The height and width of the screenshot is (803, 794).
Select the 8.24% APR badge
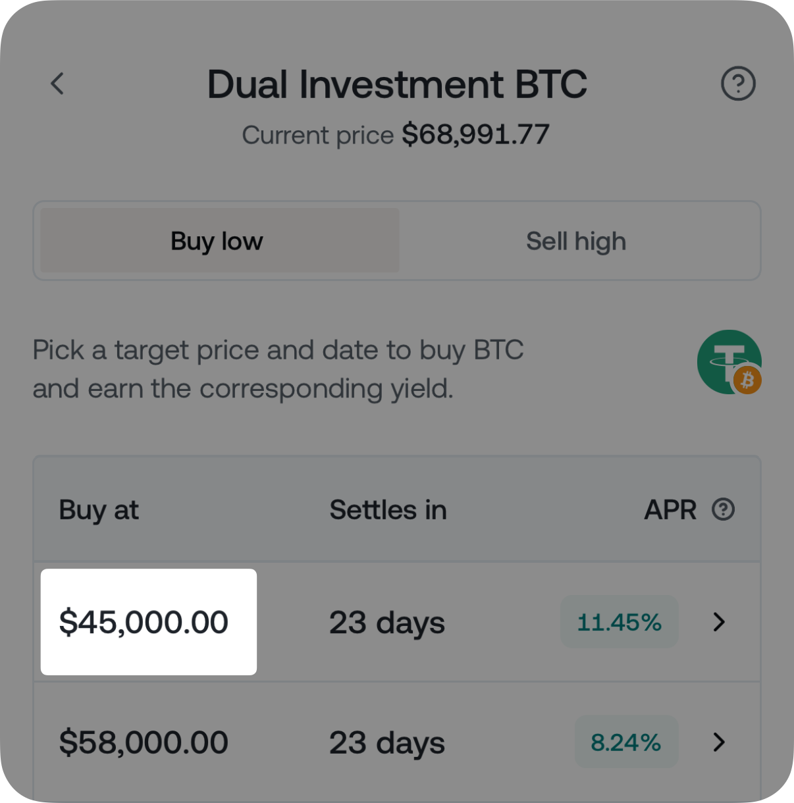click(x=625, y=742)
